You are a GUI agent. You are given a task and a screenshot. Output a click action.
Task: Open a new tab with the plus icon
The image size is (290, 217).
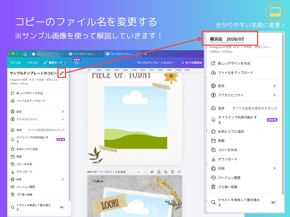click(x=146, y=54)
